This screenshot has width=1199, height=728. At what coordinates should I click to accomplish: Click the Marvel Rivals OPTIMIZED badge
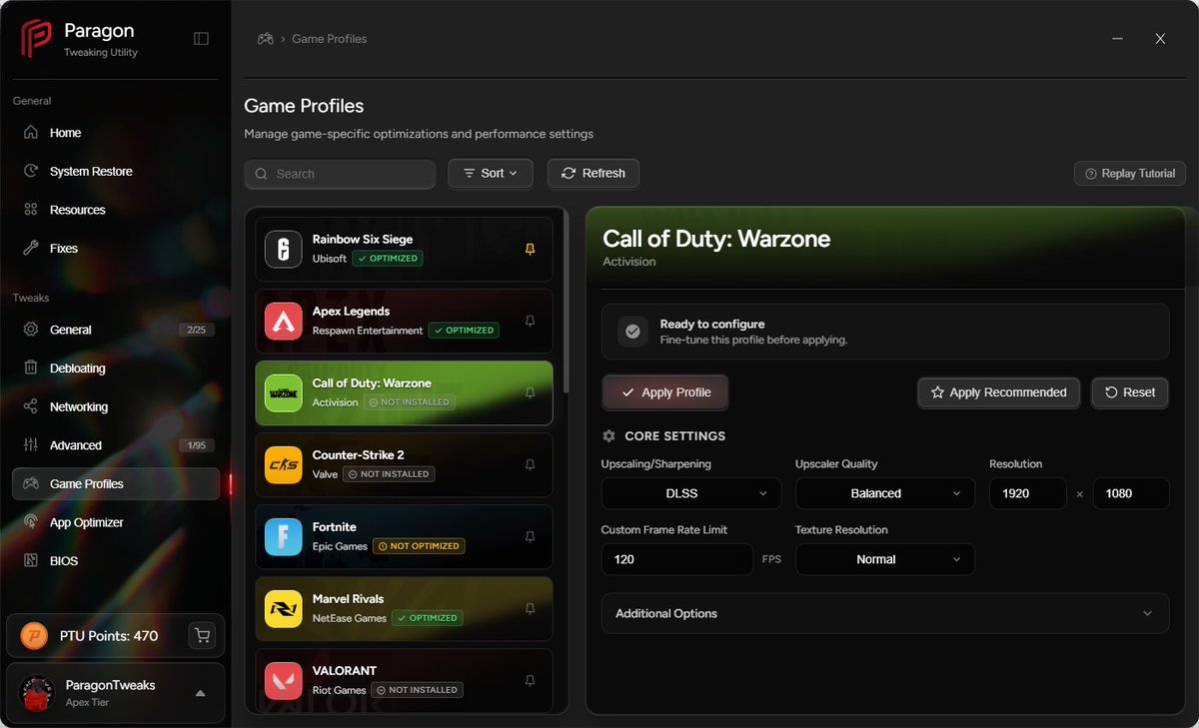click(427, 618)
